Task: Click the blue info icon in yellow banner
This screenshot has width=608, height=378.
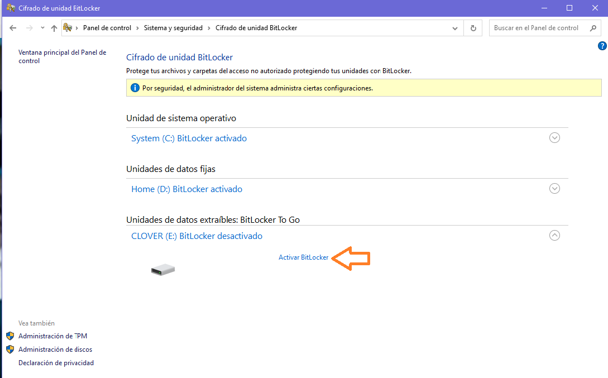Action: tap(135, 88)
